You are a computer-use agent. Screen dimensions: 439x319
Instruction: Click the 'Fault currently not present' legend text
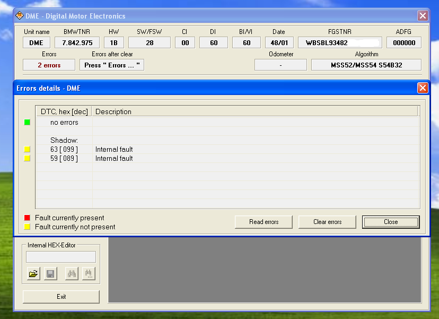coord(75,227)
